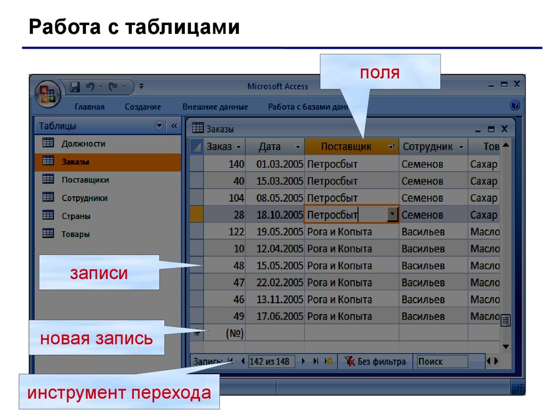Click vertical scrollbar up arrow
Screen dimensions: 560x419
[x=505, y=145]
